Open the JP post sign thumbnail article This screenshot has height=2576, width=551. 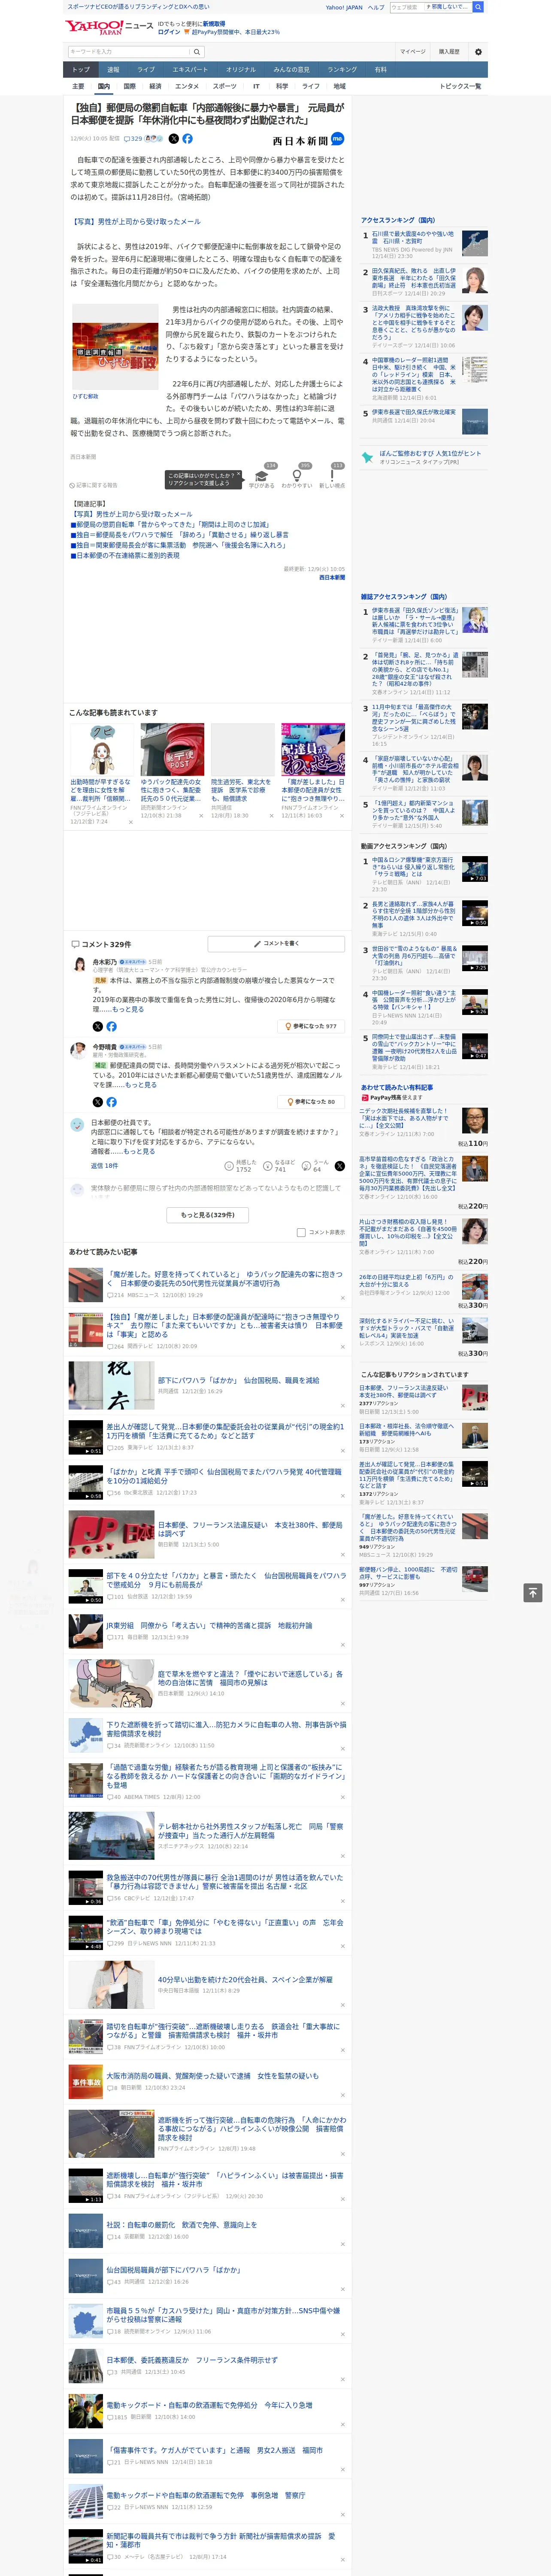(x=111, y=1534)
